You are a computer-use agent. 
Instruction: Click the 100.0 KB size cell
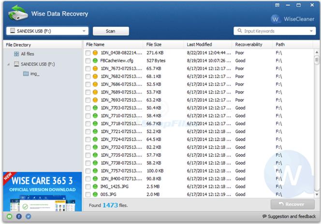pyautogui.click(x=155, y=171)
